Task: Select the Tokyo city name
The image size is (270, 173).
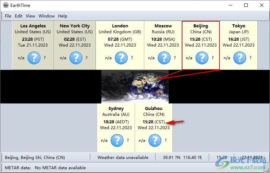Action: click(239, 26)
